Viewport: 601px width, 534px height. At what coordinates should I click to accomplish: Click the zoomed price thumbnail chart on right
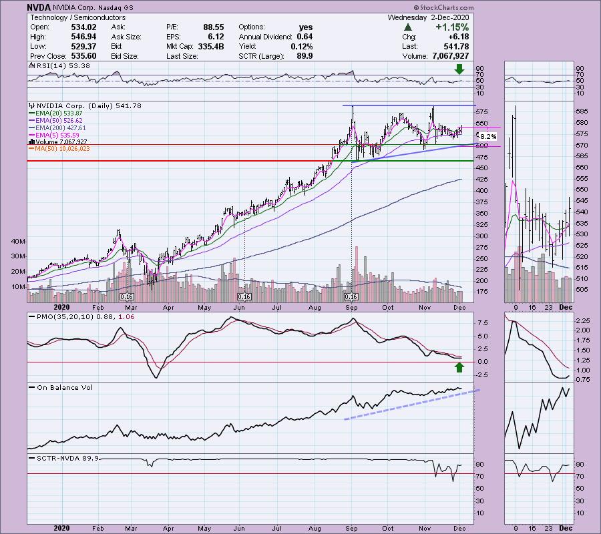coord(539,202)
